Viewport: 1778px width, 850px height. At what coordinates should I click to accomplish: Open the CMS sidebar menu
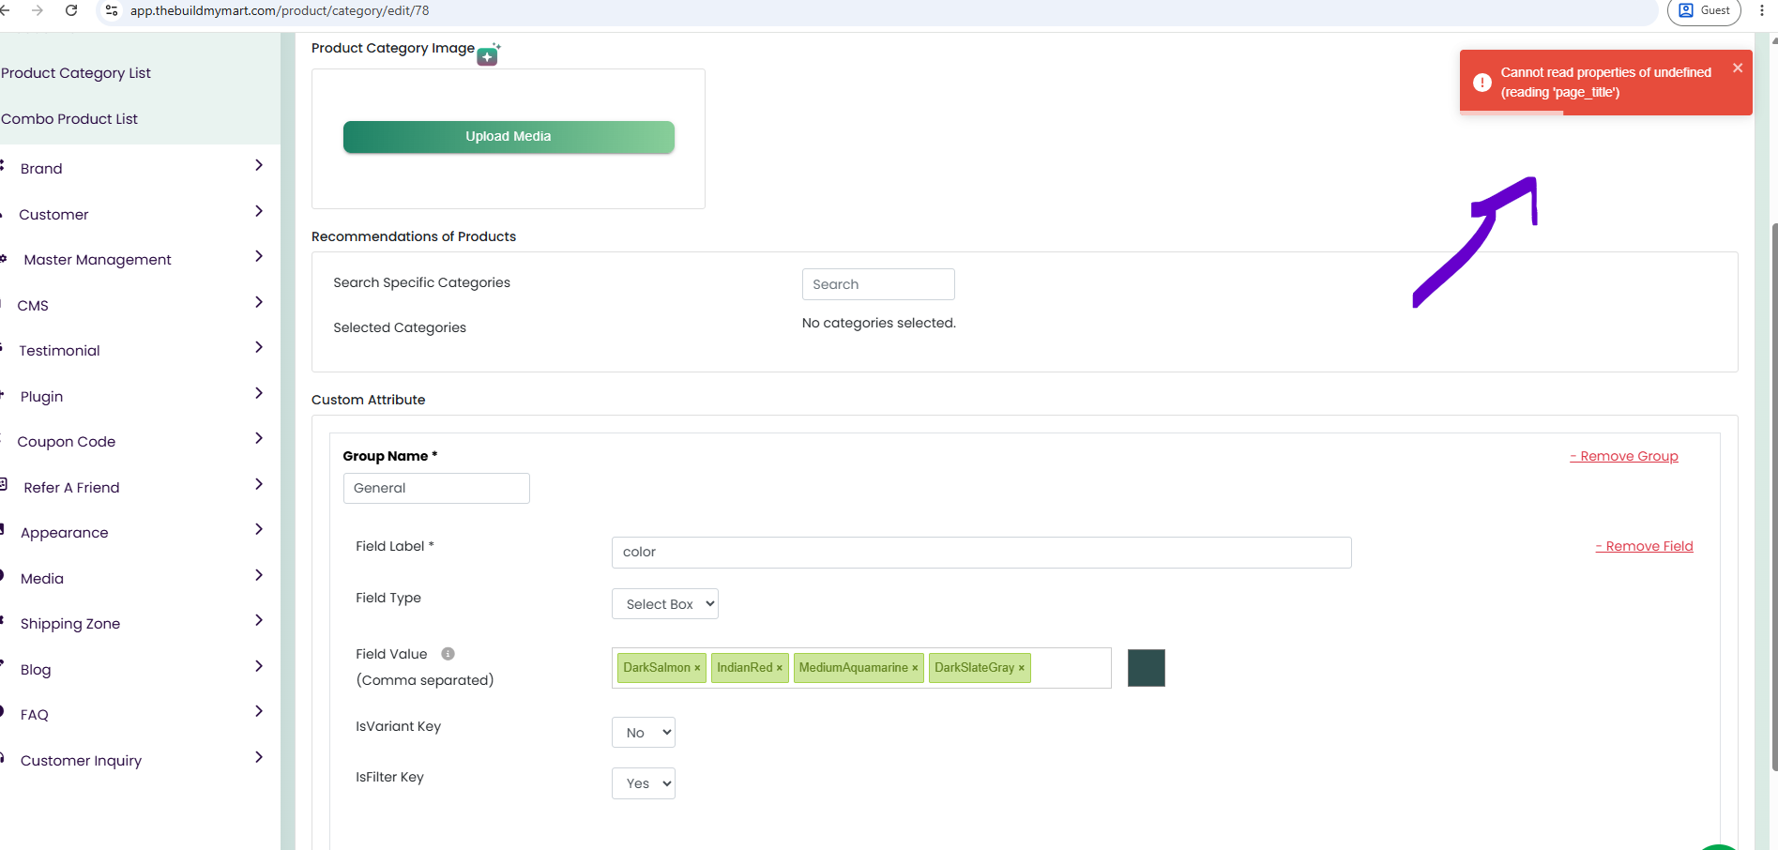(x=33, y=306)
